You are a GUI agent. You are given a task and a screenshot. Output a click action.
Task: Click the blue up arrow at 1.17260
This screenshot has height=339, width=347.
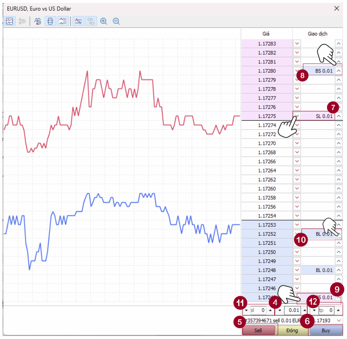(338, 189)
